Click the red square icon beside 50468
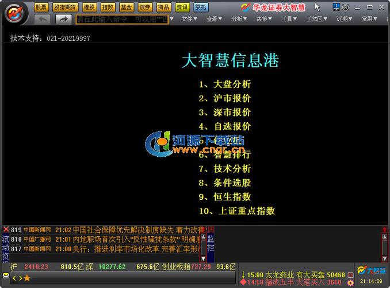 tap(350, 275)
